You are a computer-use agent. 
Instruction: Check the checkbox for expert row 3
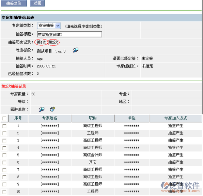(x=4, y=140)
